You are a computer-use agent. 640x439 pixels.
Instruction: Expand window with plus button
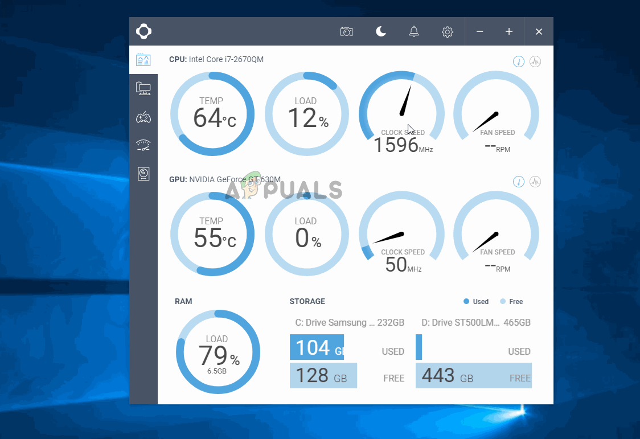point(509,32)
